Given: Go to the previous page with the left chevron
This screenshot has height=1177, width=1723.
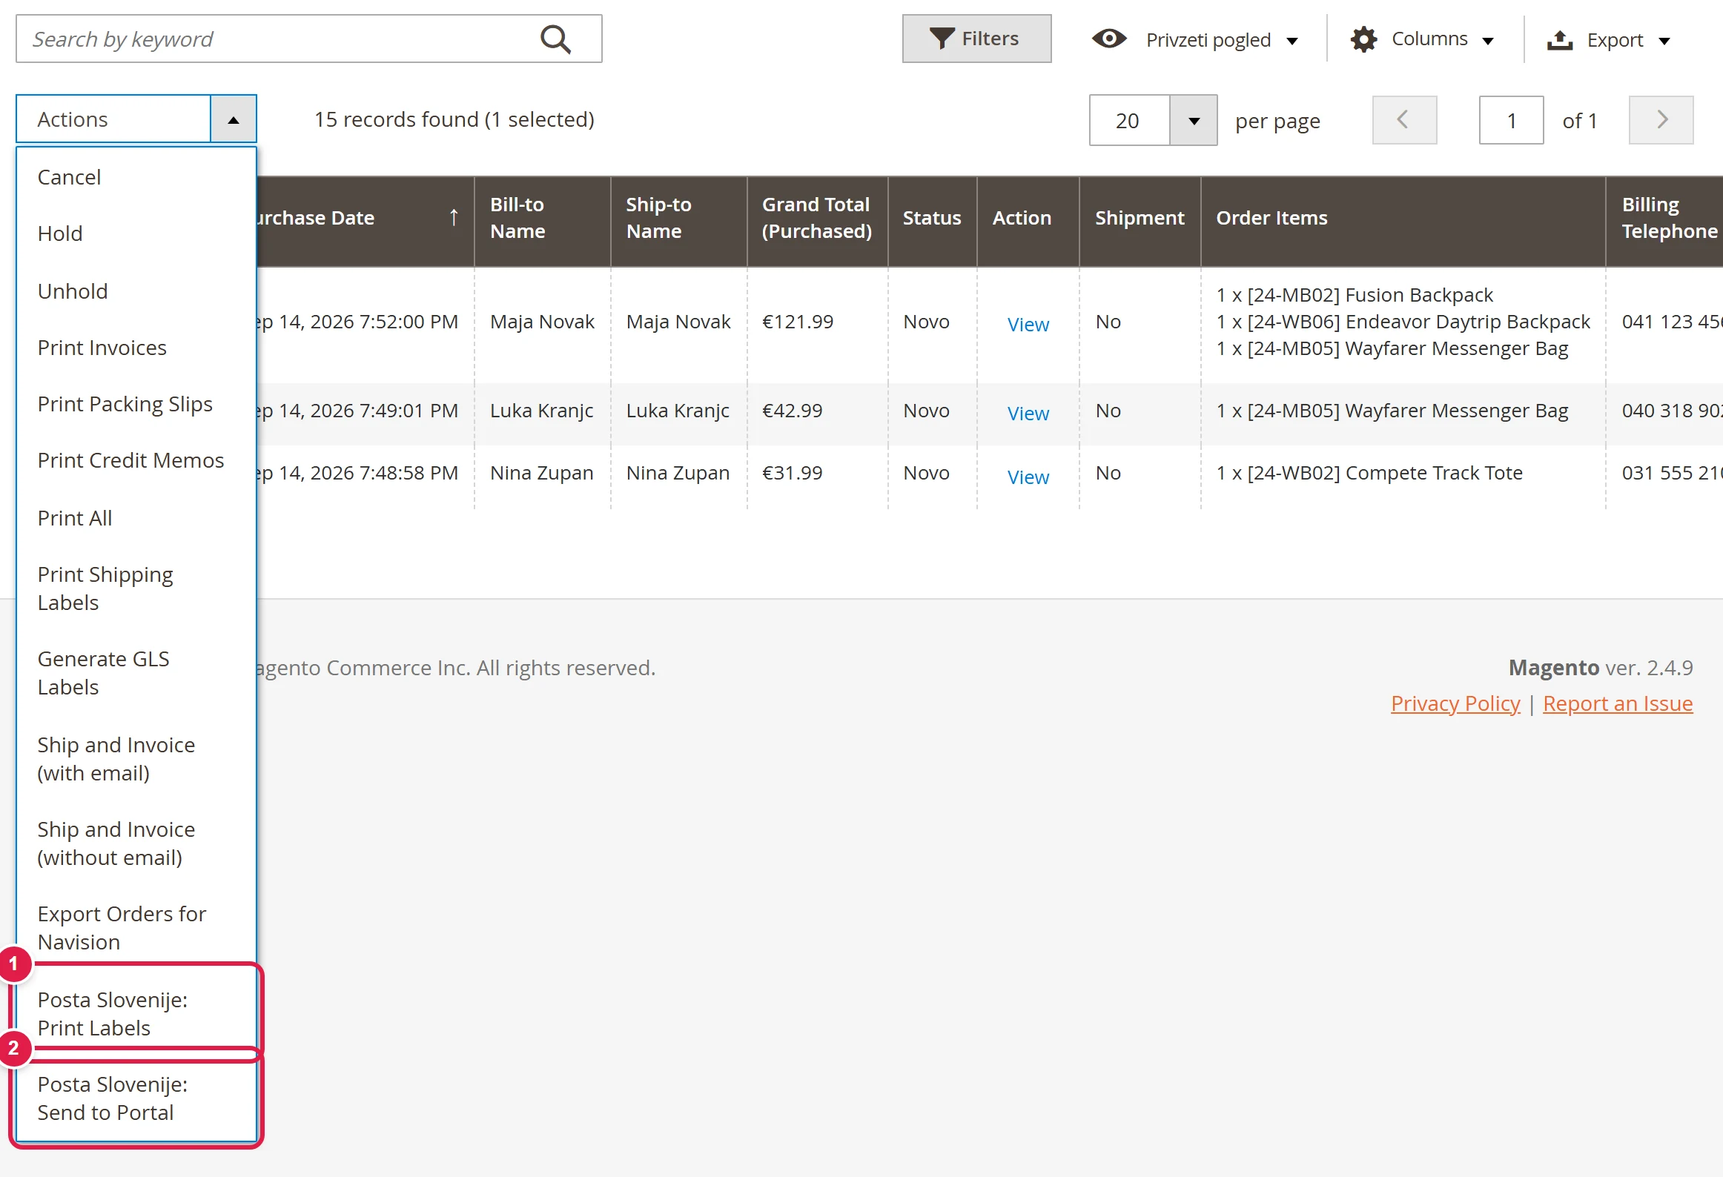Looking at the screenshot, I should tap(1404, 119).
